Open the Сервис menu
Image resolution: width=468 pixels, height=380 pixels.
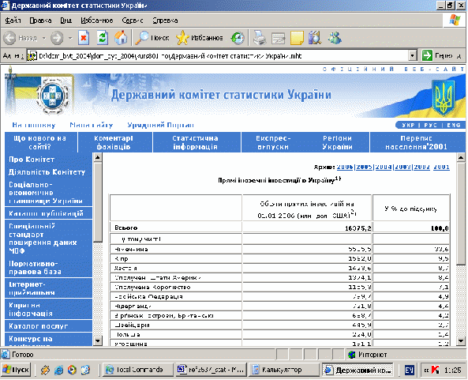pyautogui.click(x=133, y=21)
